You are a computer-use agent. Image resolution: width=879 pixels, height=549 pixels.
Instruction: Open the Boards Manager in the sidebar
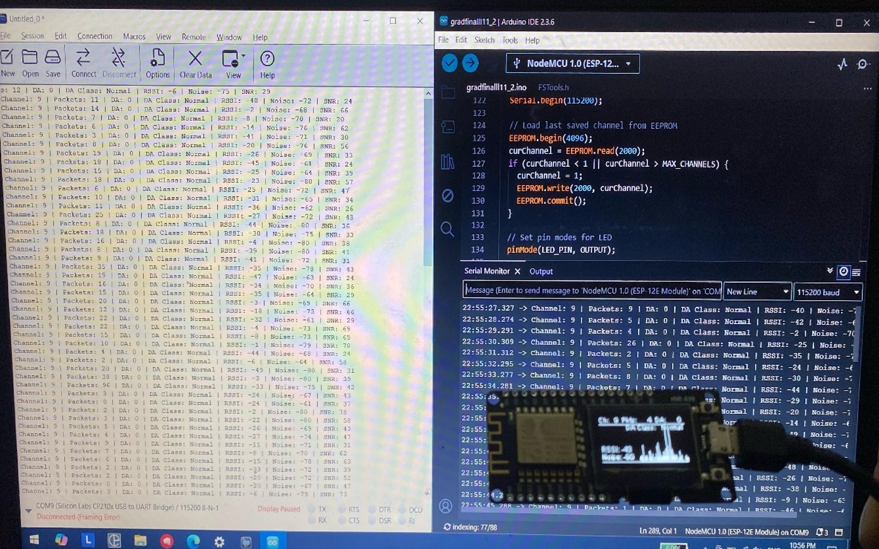coord(448,126)
